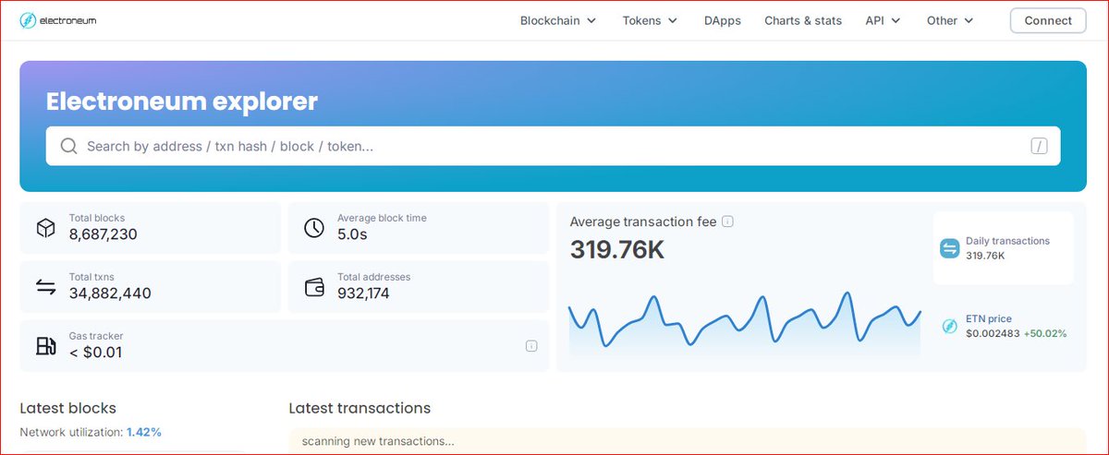Click the Gas tracker info icon

[531, 346]
